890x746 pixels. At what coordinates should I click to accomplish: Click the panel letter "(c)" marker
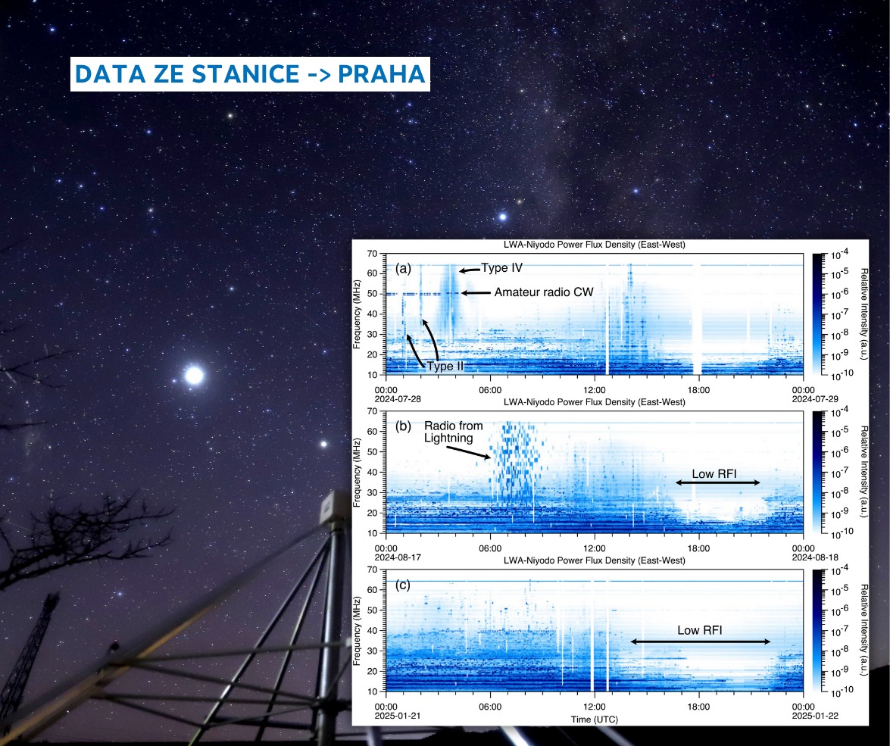(x=403, y=585)
